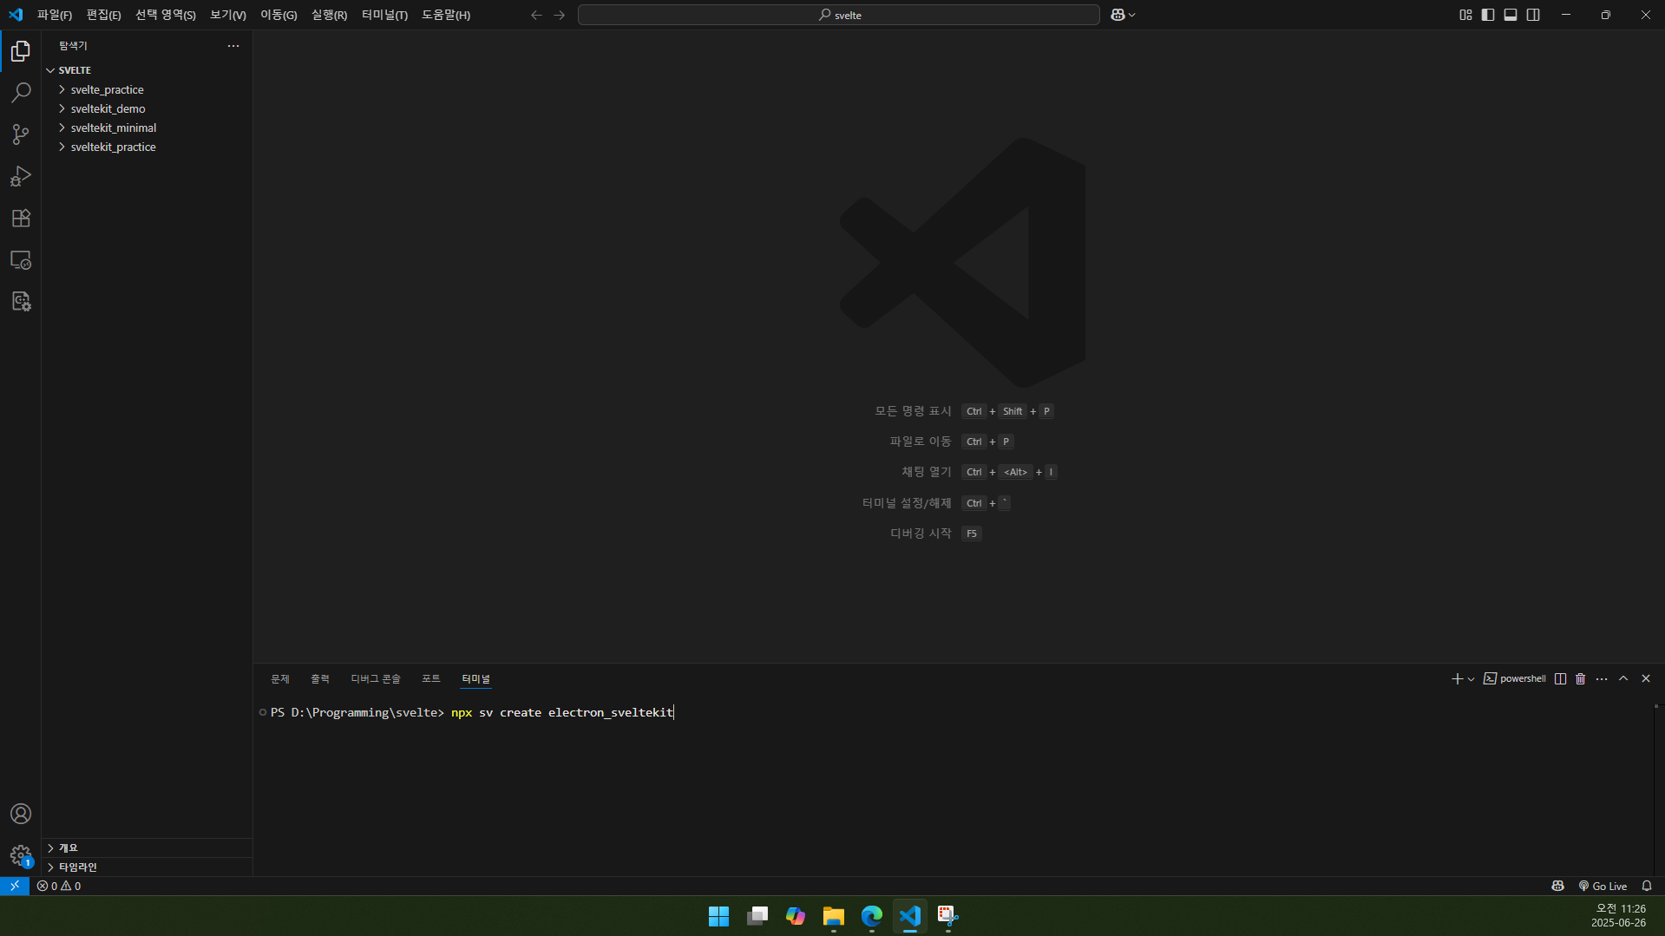Open terminal panel more actions ellipsis
This screenshot has height=936, width=1665.
coord(1602,678)
